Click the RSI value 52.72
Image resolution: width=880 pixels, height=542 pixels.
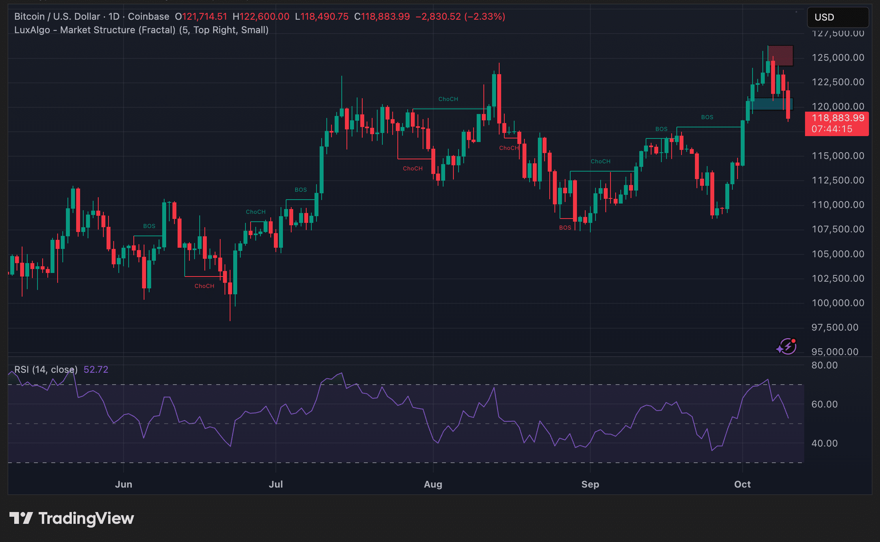click(96, 370)
